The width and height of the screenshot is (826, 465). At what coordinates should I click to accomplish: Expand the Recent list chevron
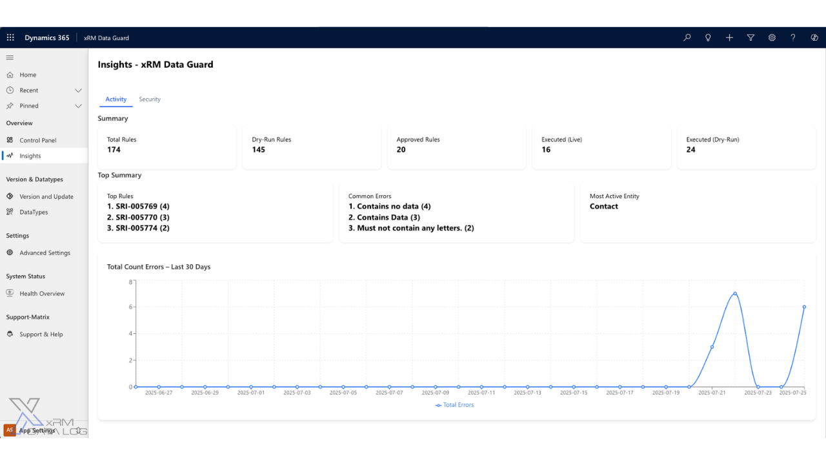(78, 90)
